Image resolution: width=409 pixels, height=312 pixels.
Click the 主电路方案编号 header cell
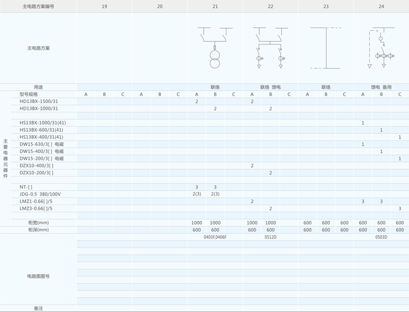click(x=38, y=6)
